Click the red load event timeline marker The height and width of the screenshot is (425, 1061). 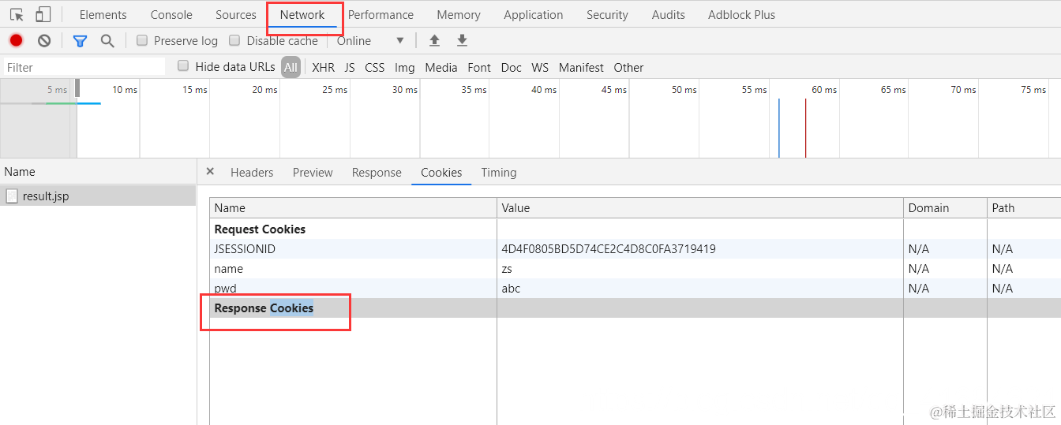[805, 128]
